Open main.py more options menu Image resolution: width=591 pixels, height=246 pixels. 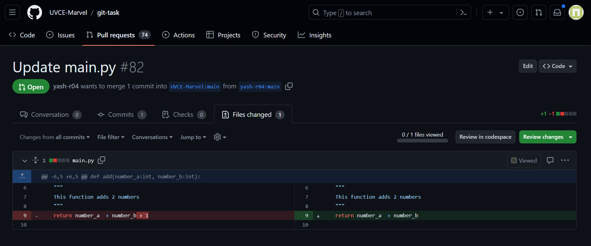[x=565, y=160]
